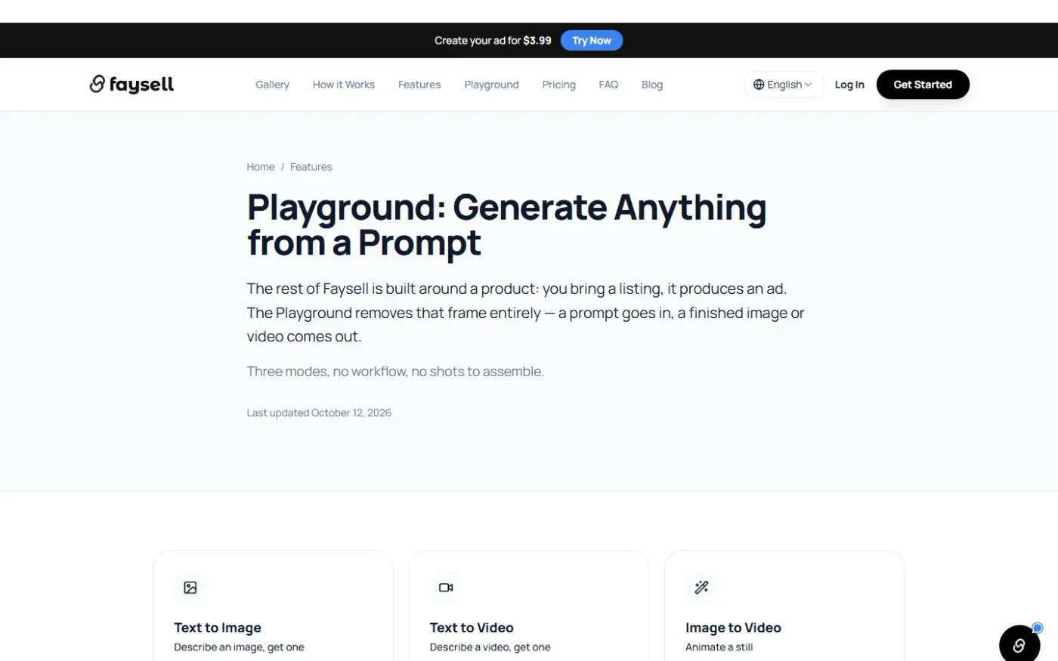1058x661 pixels.
Task: Click "Describe a video, get one" text
Action: 490,647
